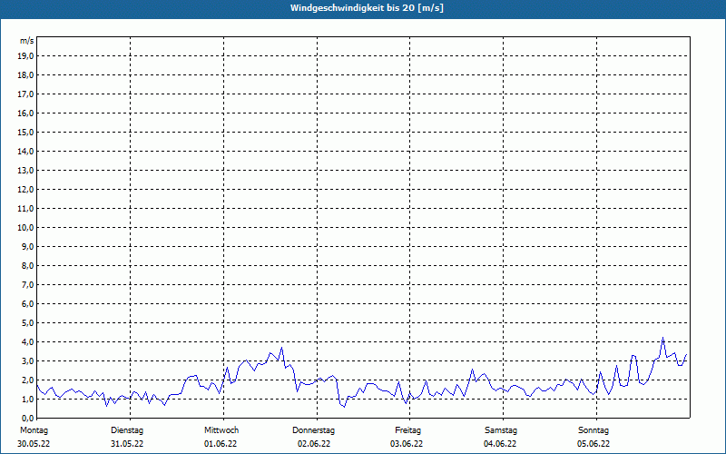Select the 'Samstag' day label
Screen dimensions: 726x454
pos(501,430)
